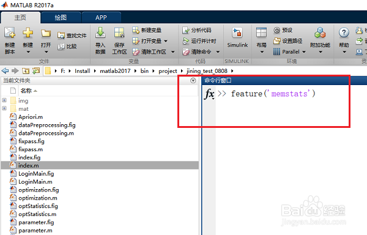Click the F: drive path segment

tap(63, 71)
